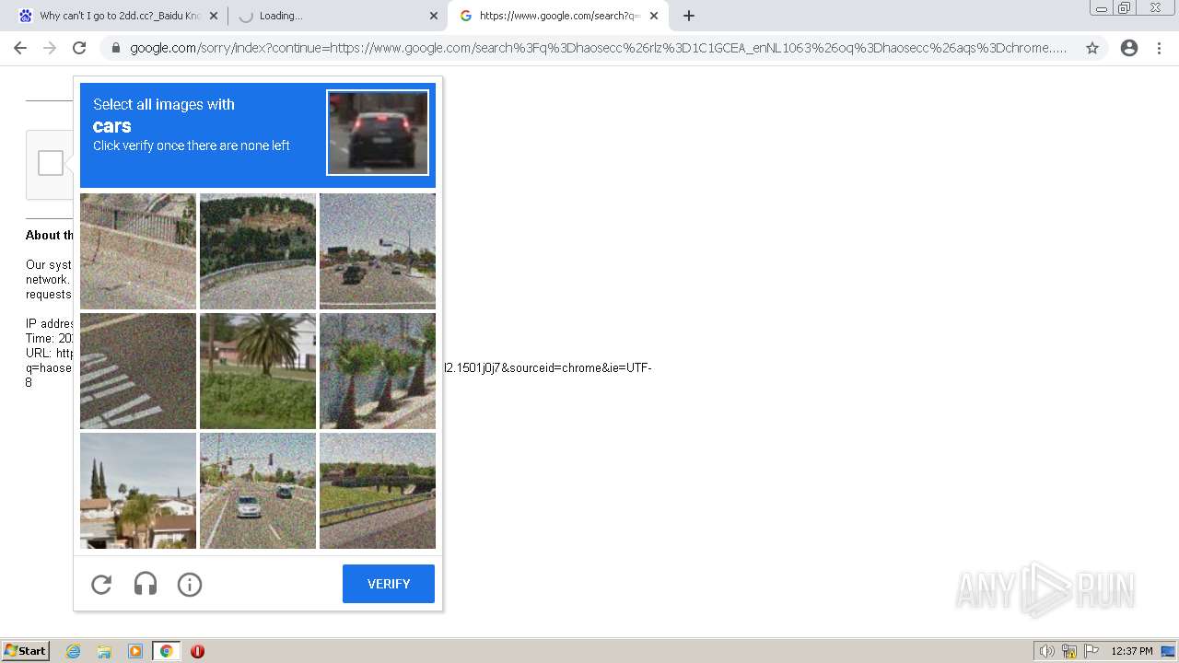The width and height of the screenshot is (1179, 663).
Task: Open File Explorer from taskbar
Action: (104, 651)
